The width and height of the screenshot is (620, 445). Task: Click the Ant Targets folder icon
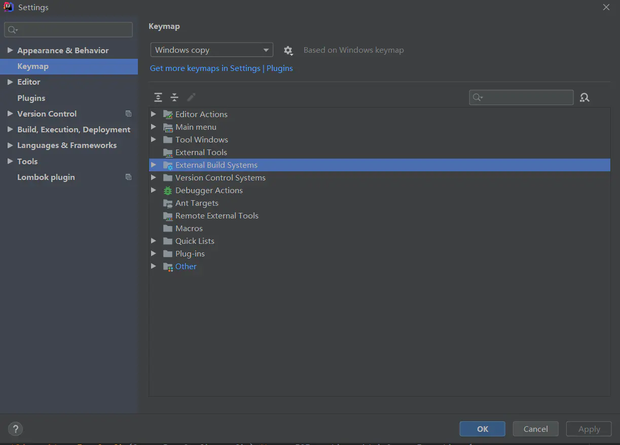tap(168, 203)
